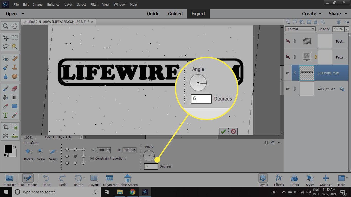Select the Gradient tool
351x197 pixels.
(x=15, y=97)
